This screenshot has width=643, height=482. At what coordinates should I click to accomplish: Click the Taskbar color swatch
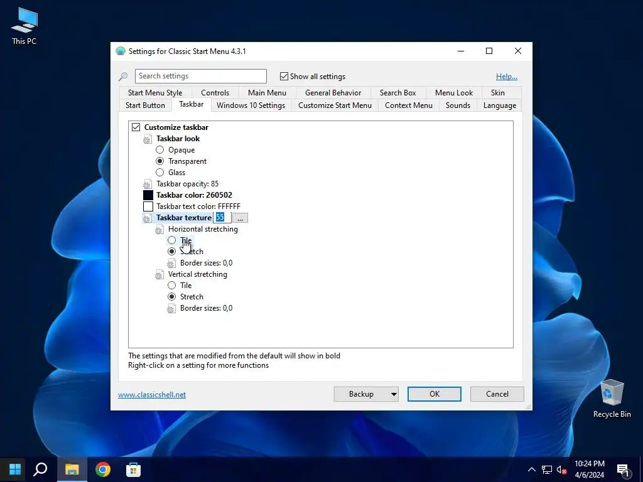pyautogui.click(x=148, y=195)
